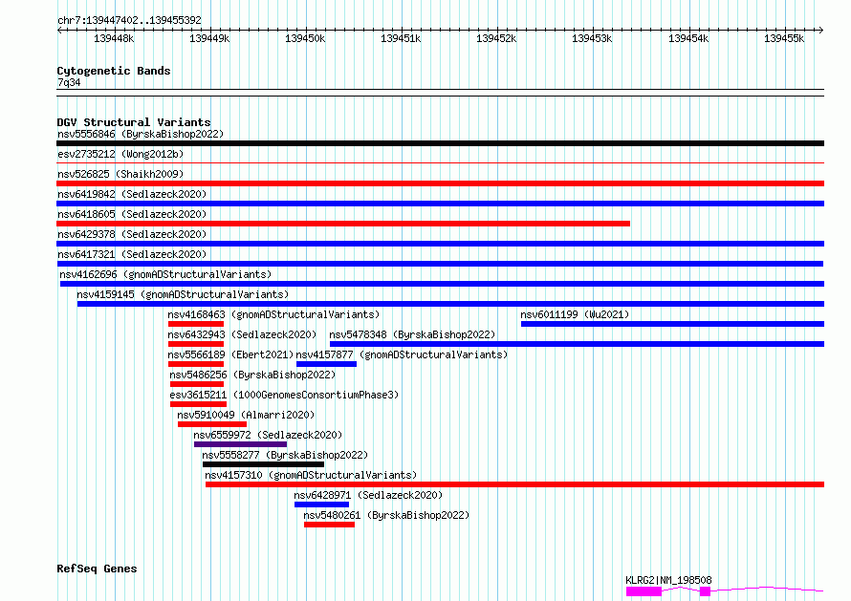Screen dimensions: 851x601
Task: Open nsv4159145 (gnomADStructuralVariants) label
Action: click(x=183, y=294)
